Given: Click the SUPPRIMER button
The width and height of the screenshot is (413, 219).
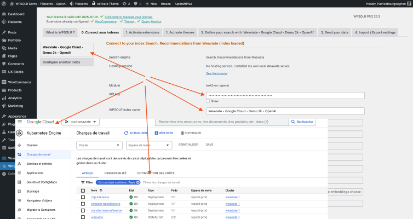Looking at the screenshot, I should [191, 133].
